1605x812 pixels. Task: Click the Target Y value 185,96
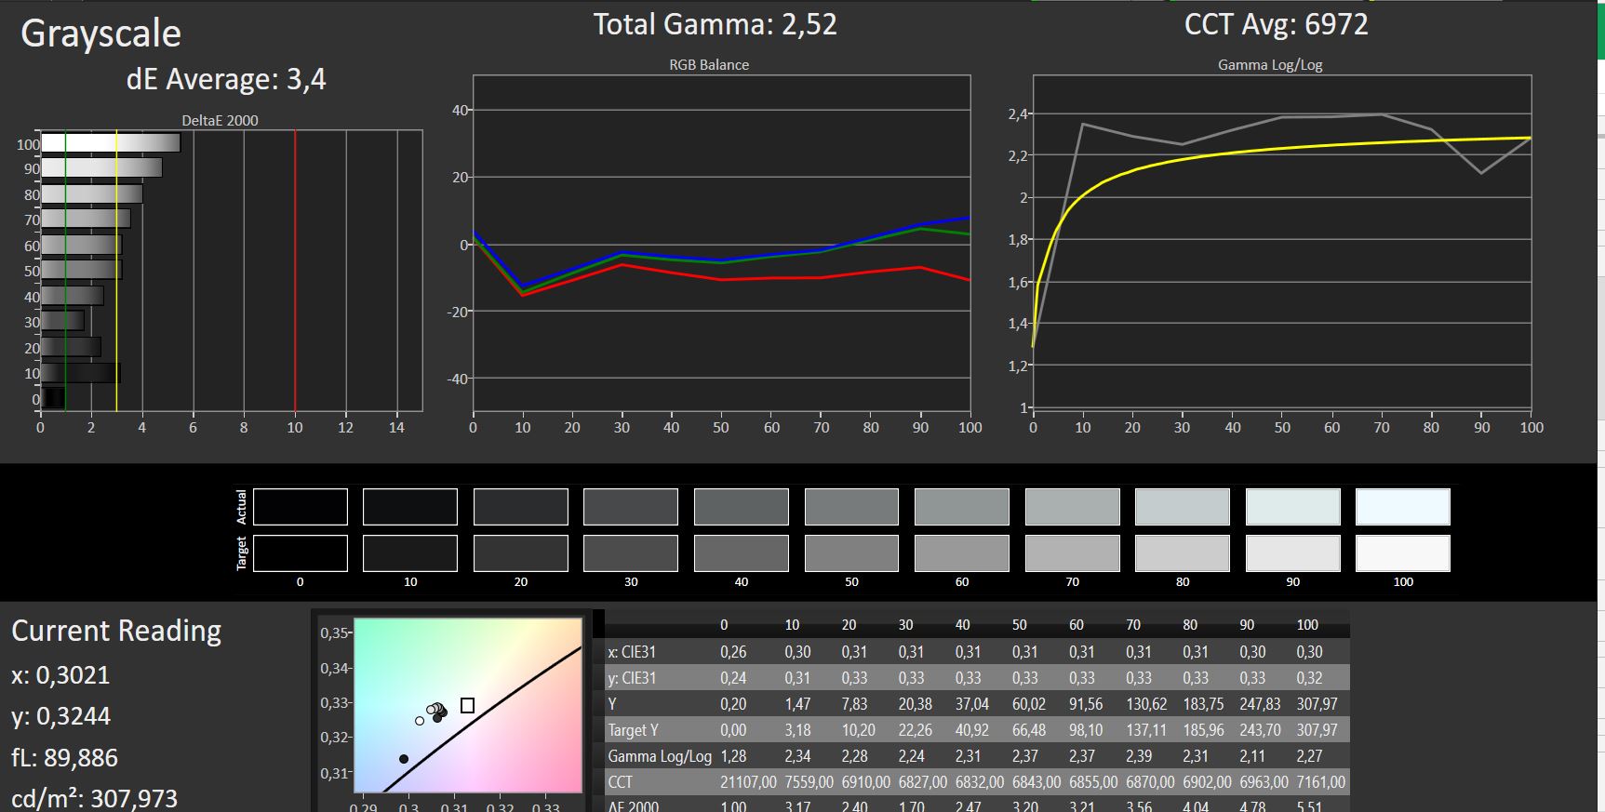tap(1203, 730)
